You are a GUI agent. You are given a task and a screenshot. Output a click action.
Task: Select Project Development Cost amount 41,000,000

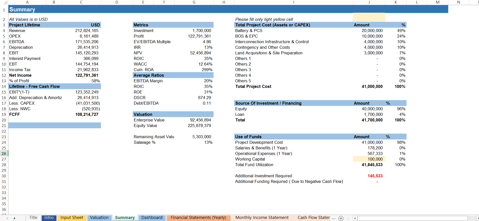click(x=372, y=142)
